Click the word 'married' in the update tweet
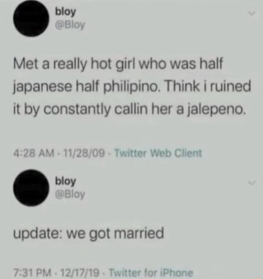The image size is (263, 279). coord(139,233)
